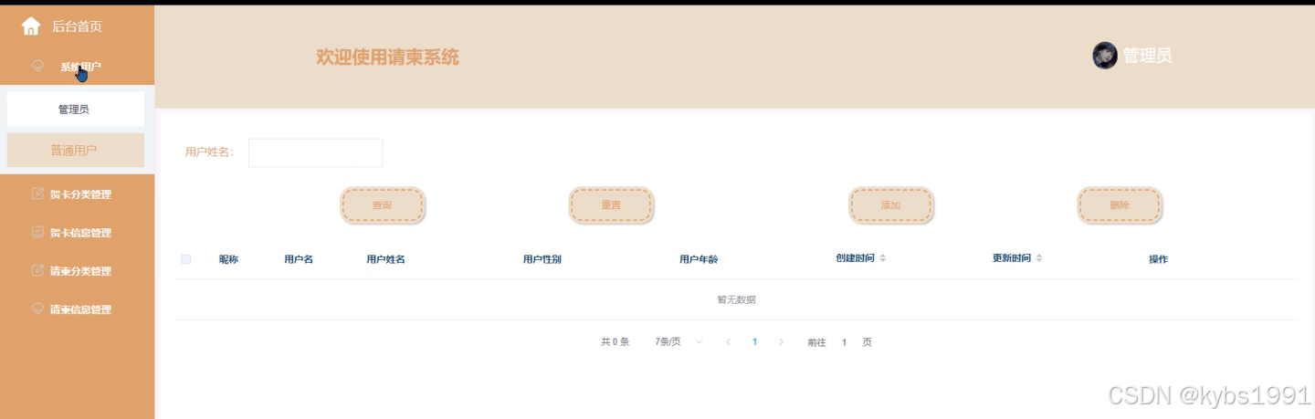The width and height of the screenshot is (1315, 419).
Task: Click the 用户年龄 column header
Action: click(699, 259)
